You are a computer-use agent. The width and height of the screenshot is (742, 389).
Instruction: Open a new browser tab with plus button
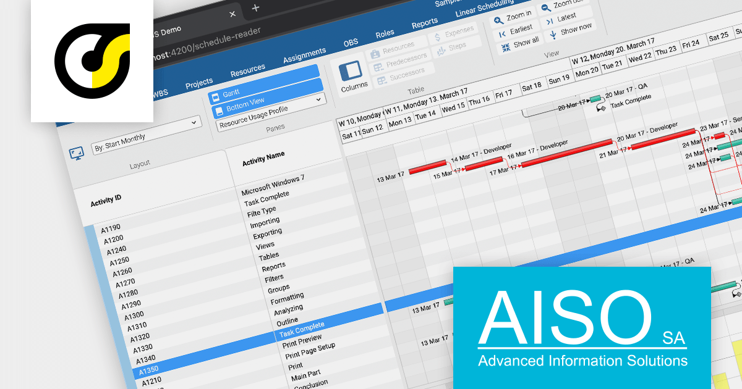tap(256, 9)
